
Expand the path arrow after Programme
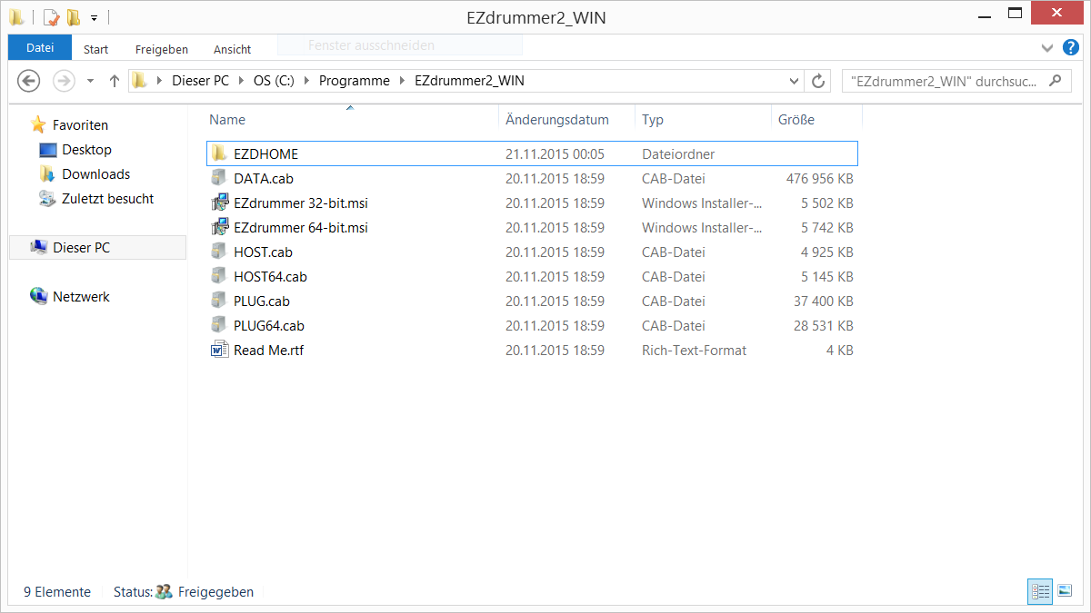point(403,81)
